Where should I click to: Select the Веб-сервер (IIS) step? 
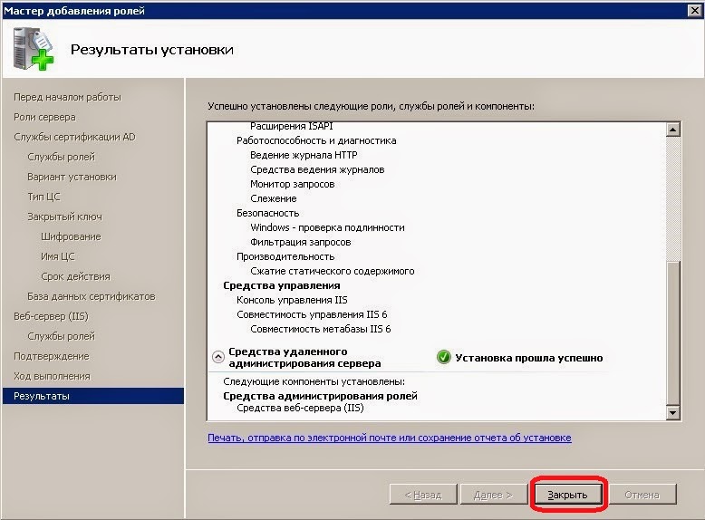[51, 316]
